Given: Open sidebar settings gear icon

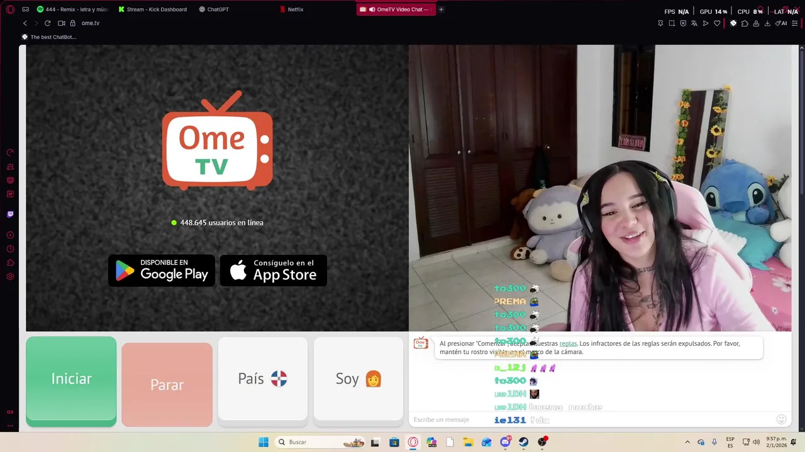Looking at the screenshot, I should click(10, 276).
